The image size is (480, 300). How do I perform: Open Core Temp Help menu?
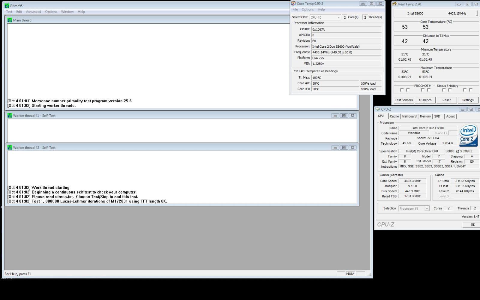pyautogui.click(x=321, y=9)
